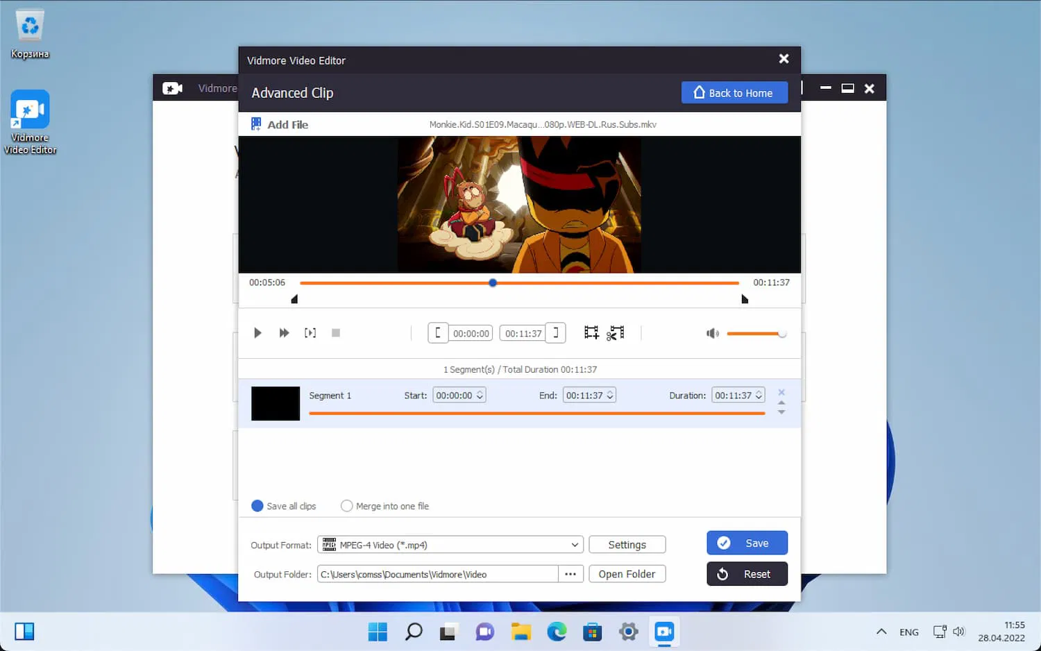Move Segment 1 up
1041x651 pixels.
pos(781,403)
